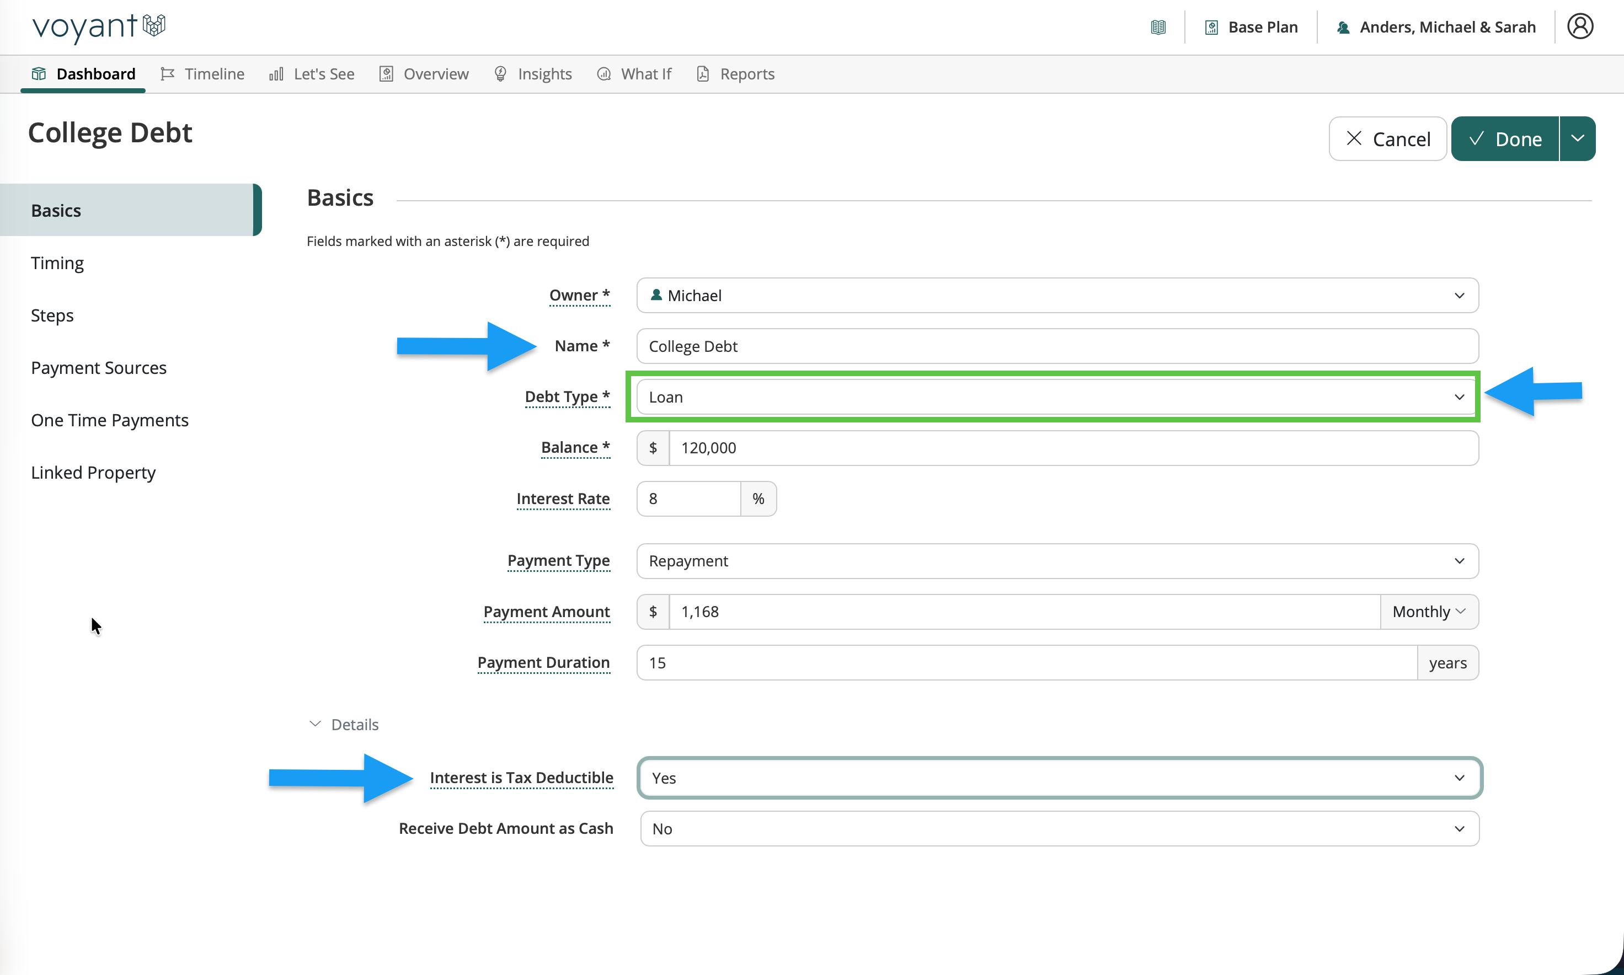Click the Interest Rate field

(689, 499)
